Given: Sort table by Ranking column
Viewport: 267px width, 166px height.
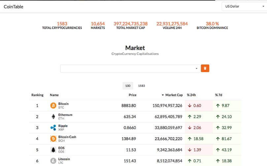Looking at the screenshot, I should [x=37, y=95].
